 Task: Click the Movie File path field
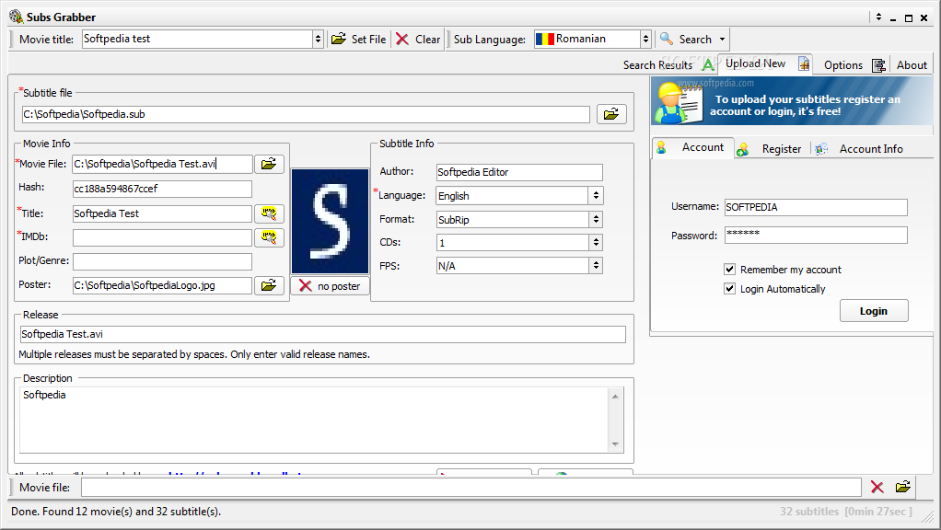point(162,164)
